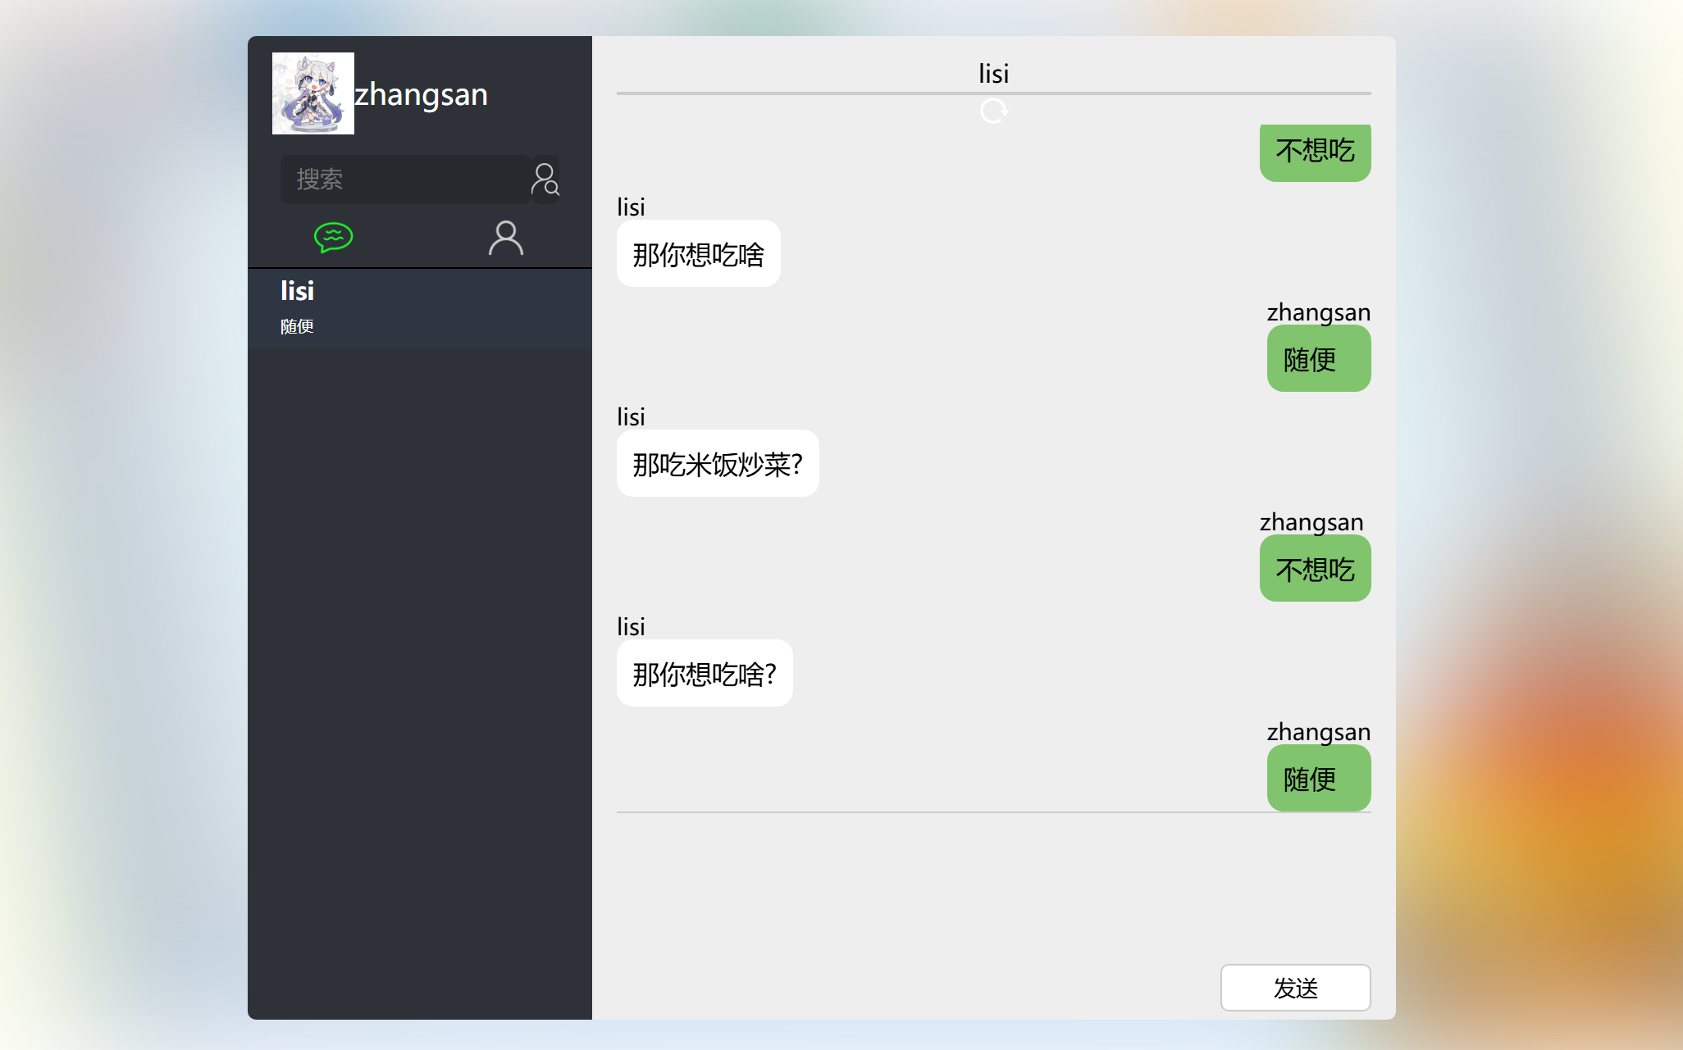1683x1050 pixels.
Task: Focus the 搜索 search field
Action: coord(405,180)
